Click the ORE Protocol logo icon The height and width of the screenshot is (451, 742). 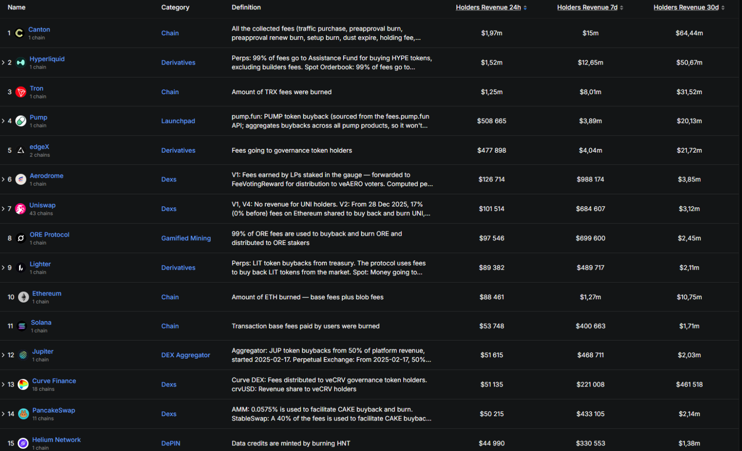click(x=21, y=238)
